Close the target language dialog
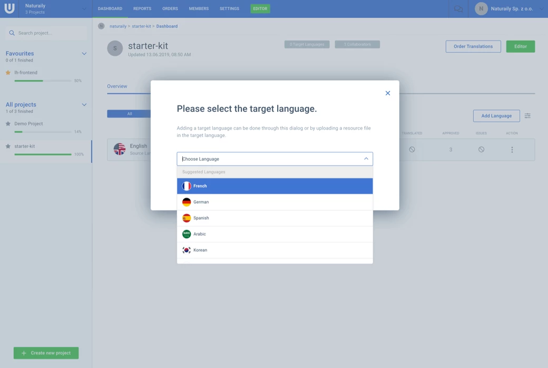 (x=388, y=93)
